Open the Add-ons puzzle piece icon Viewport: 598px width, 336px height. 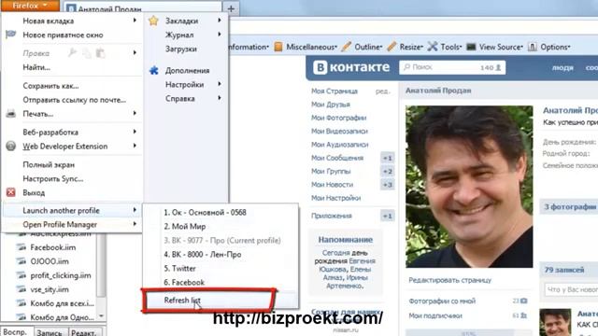(153, 71)
